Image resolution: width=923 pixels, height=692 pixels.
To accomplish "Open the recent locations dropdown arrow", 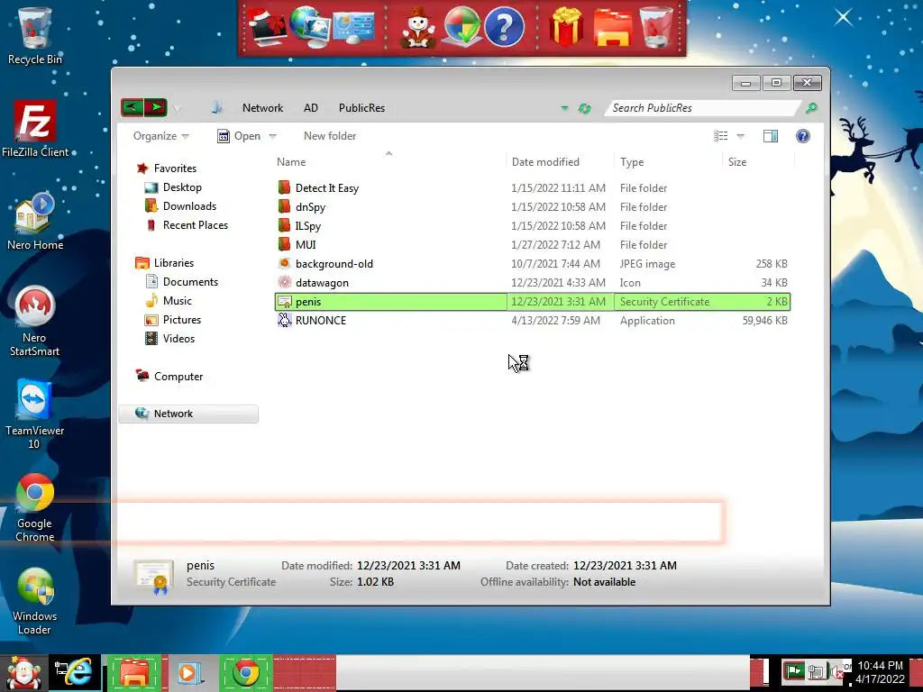I will point(178,108).
